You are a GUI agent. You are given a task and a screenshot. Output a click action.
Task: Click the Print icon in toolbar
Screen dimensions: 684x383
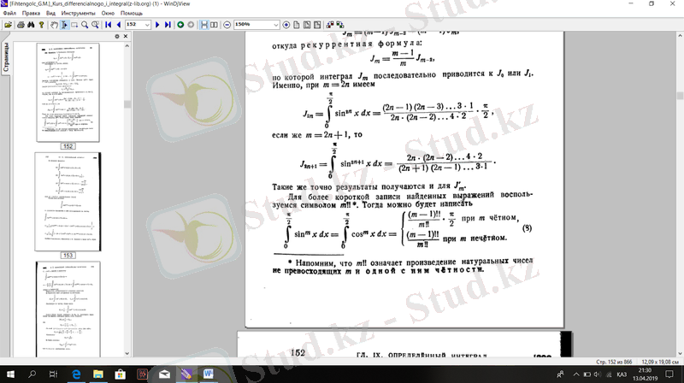19,26
